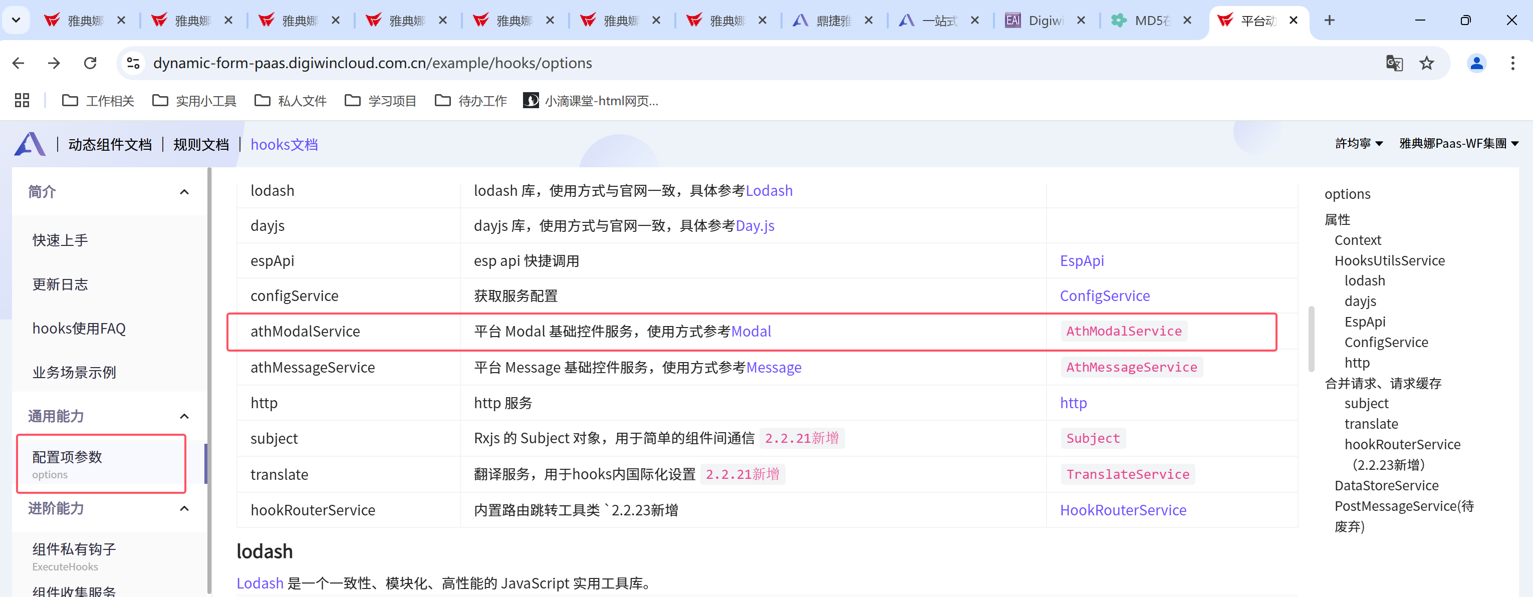1533x597 pixels.
Task: Open a new tab with the plus button
Action: 1330,20
